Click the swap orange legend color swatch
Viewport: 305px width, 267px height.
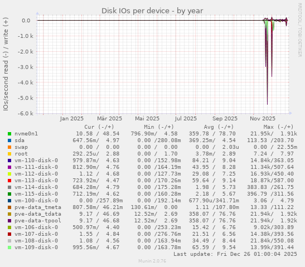click(9, 147)
